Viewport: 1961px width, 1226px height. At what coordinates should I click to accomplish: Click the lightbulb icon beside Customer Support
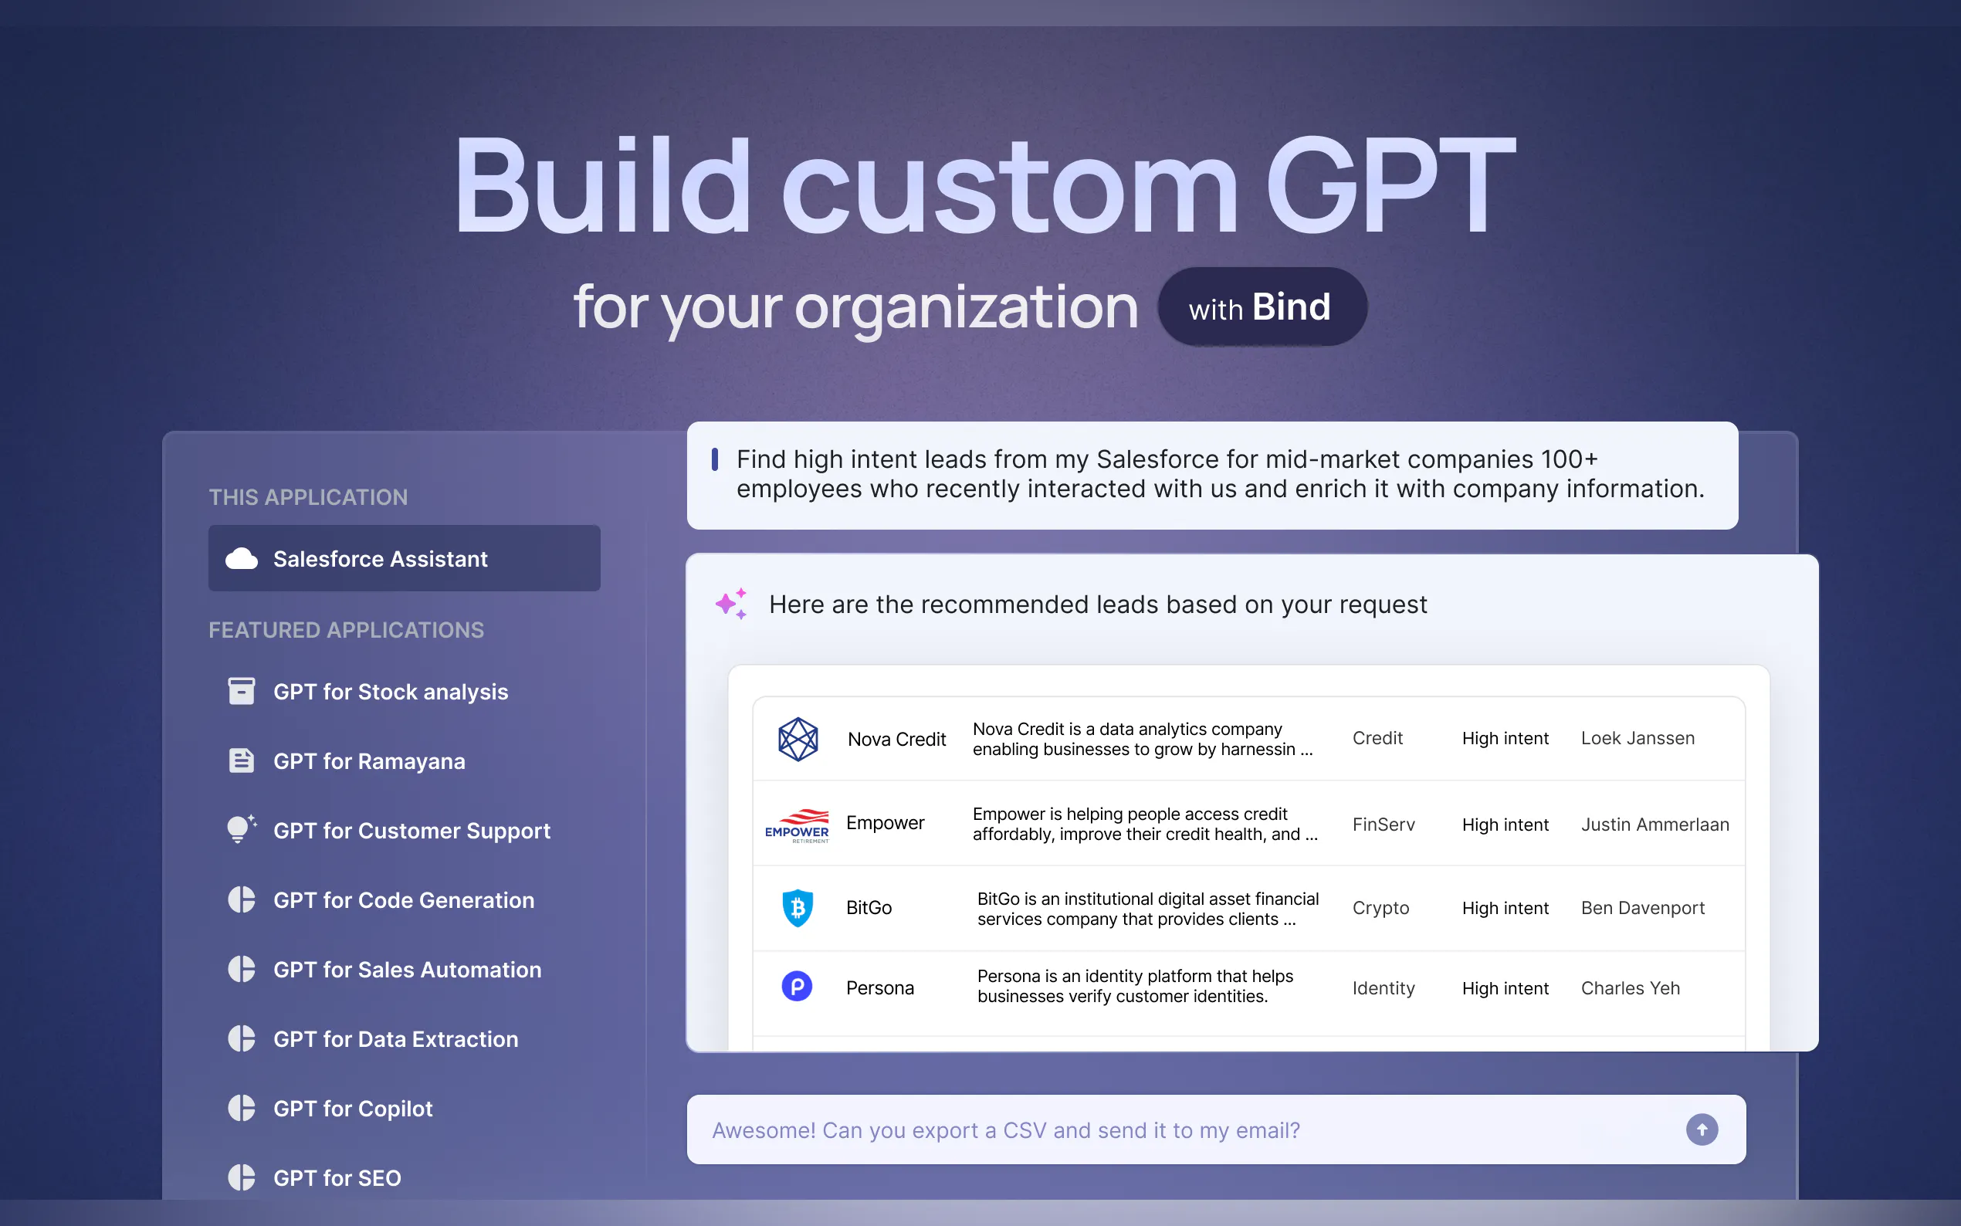point(240,829)
